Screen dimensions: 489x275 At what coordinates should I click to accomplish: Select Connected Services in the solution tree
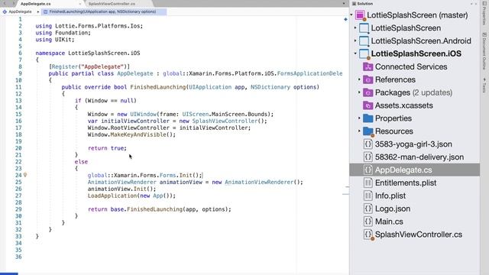pos(411,66)
